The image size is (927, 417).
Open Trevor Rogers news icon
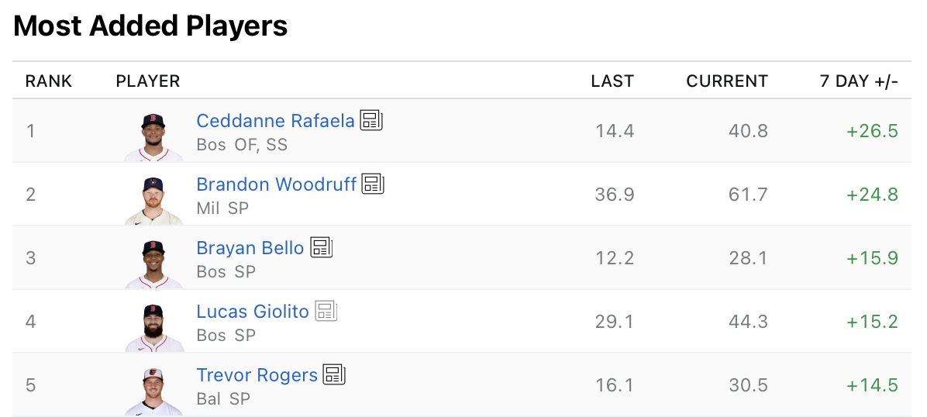[x=334, y=374]
